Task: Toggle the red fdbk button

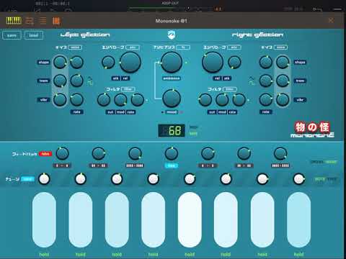Action: pos(45,154)
